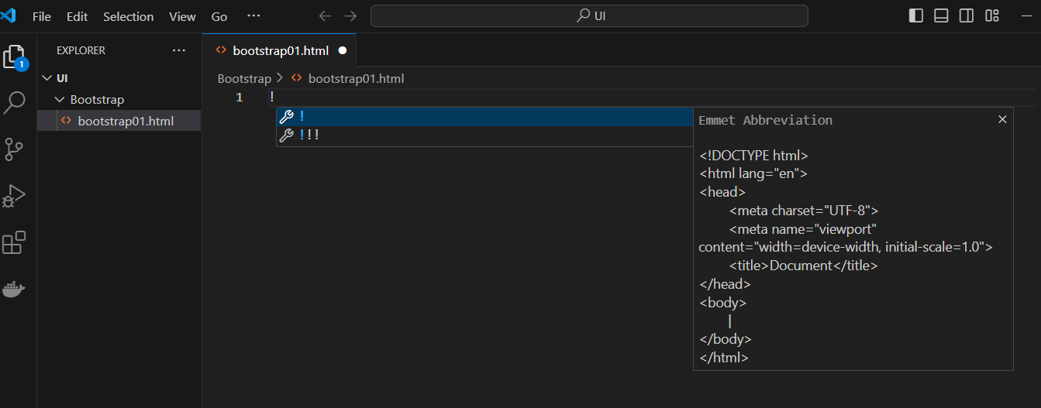The image size is (1041, 408).
Task: Click the UI command center search box
Action: click(x=589, y=16)
